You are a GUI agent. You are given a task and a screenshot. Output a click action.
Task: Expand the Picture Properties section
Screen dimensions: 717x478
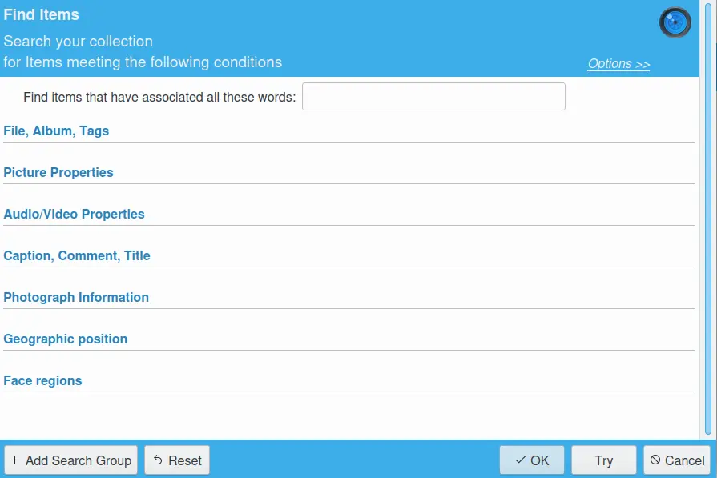pos(58,172)
